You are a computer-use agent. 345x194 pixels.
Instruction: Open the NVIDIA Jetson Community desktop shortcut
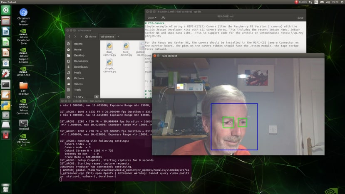[24, 107]
